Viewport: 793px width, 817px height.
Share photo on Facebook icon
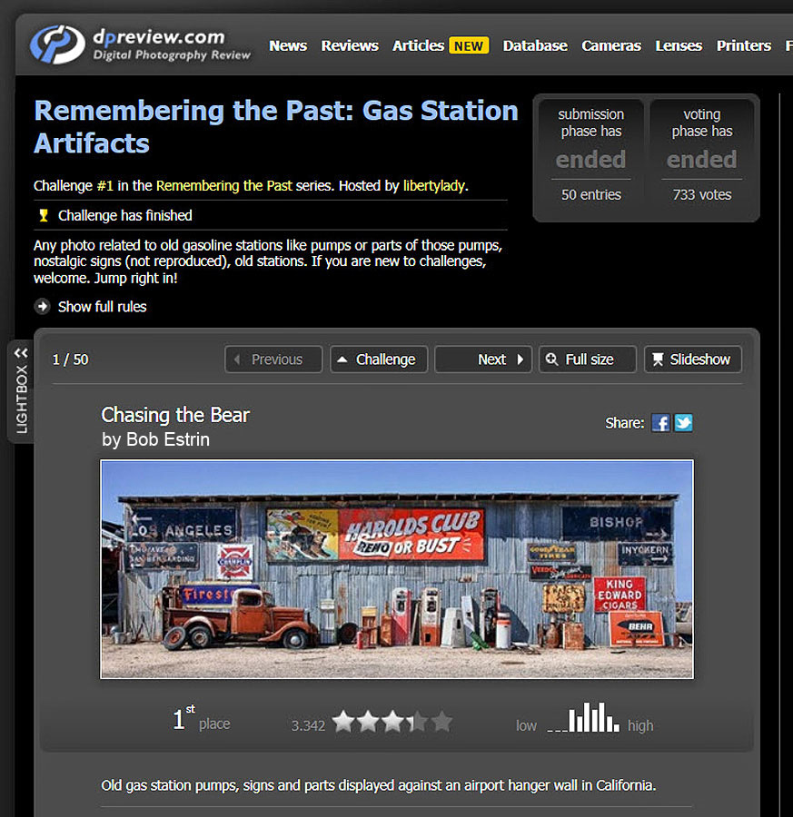click(660, 422)
